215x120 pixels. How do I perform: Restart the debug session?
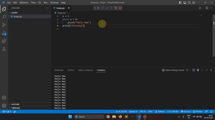click(116, 8)
